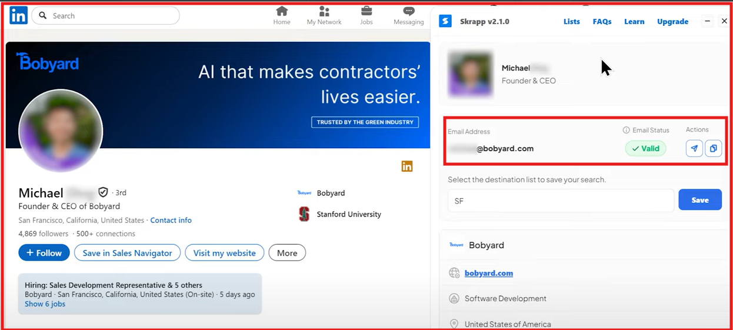Image resolution: width=733 pixels, height=330 pixels.
Task: Close the Skrapp panel
Action: (724, 21)
